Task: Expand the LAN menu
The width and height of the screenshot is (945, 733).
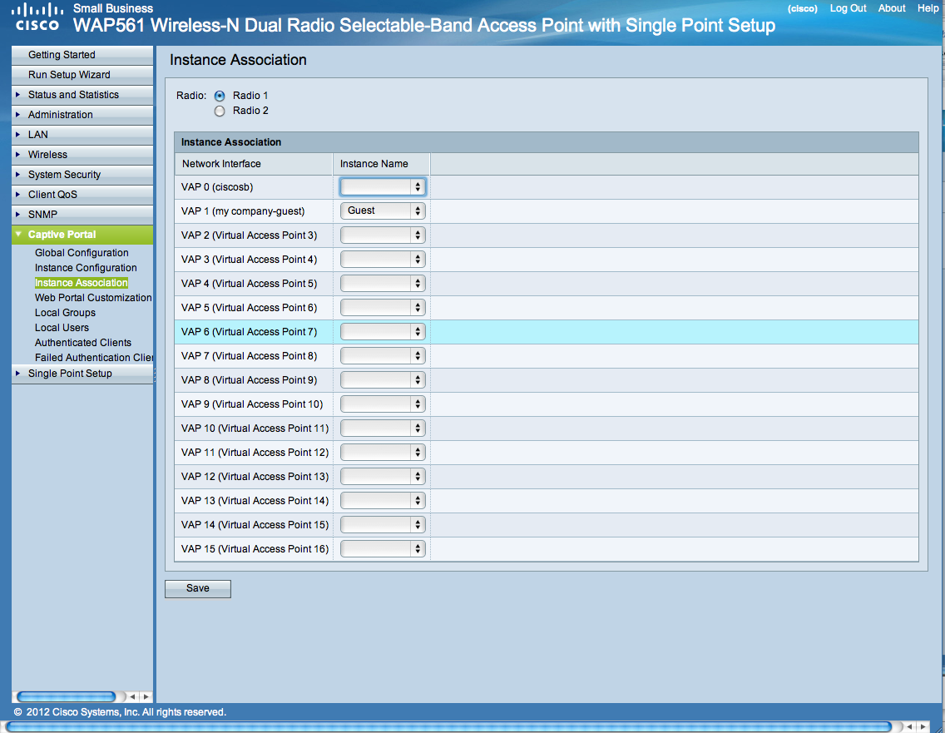Action: point(82,135)
